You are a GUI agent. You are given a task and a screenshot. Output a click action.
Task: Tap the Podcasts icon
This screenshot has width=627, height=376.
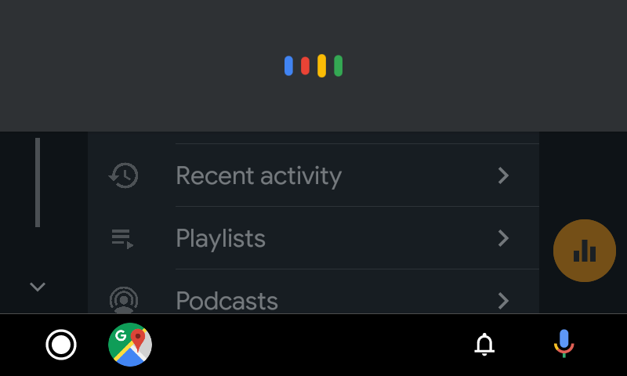(x=123, y=300)
